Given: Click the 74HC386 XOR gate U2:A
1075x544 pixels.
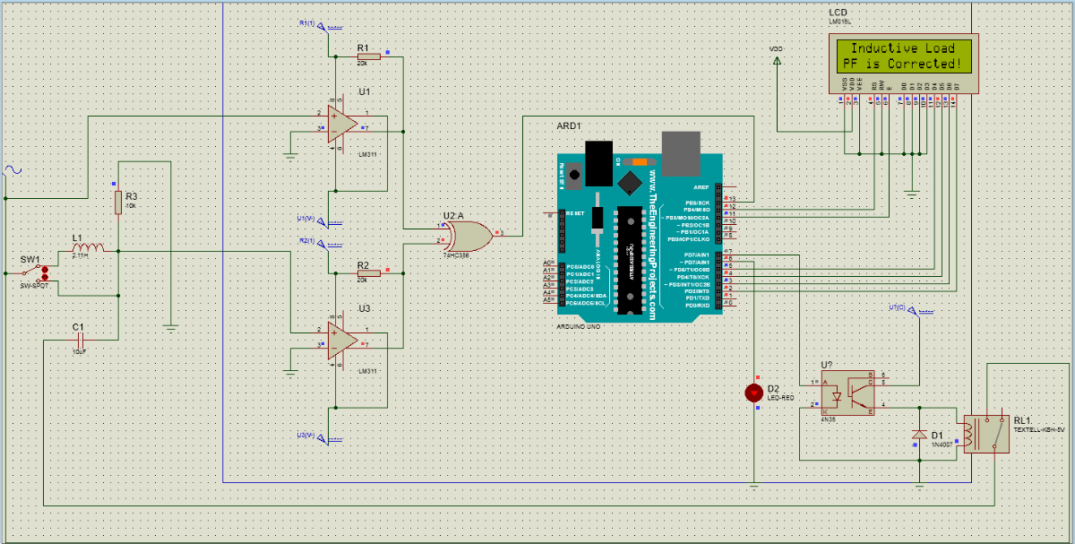Looking at the screenshot, I should [x=466, y=236].
